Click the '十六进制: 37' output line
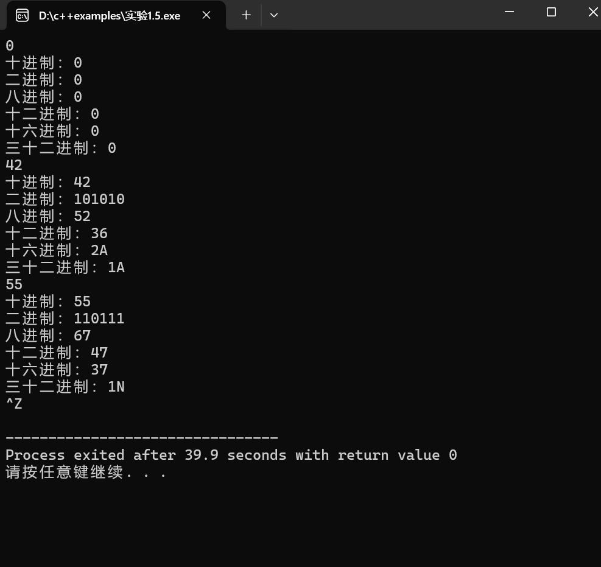 [57, 370]
